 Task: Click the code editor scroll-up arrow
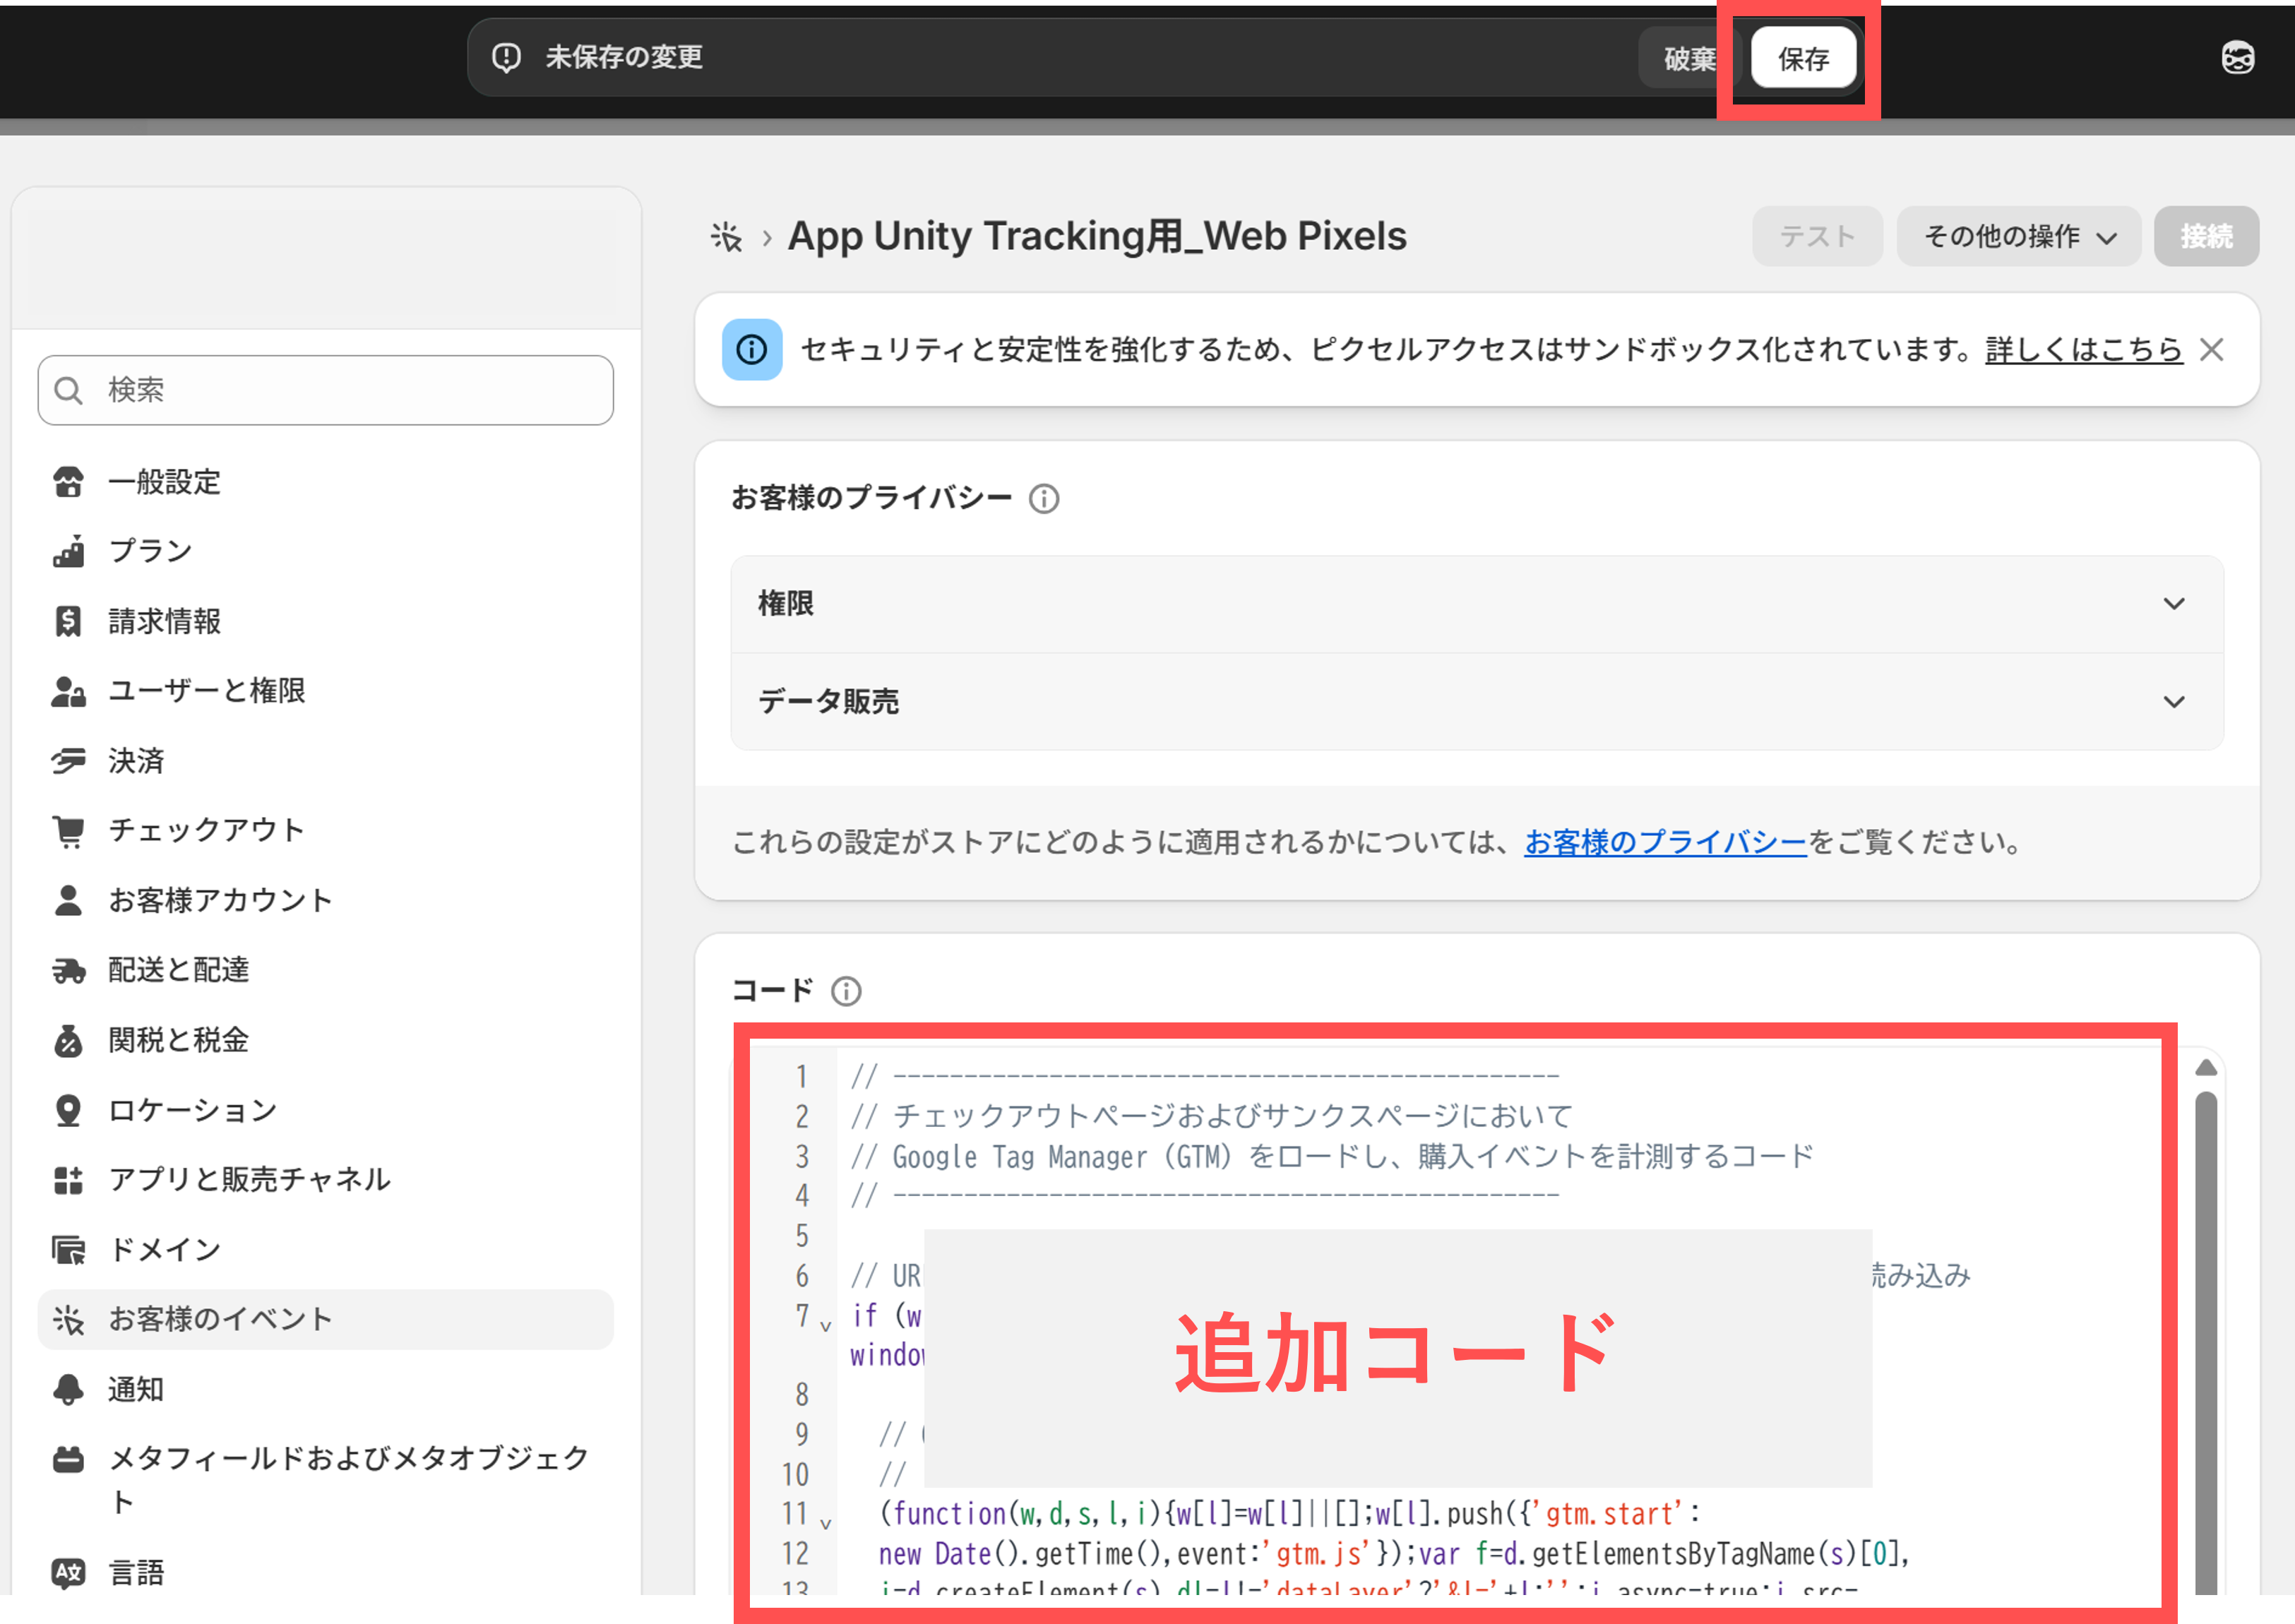(x=2206, y=1068)
